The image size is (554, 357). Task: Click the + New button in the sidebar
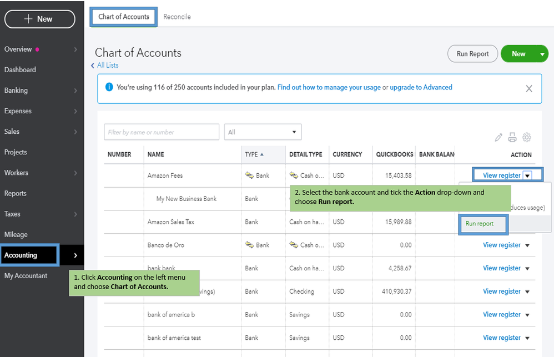click(x=39, y=19)
